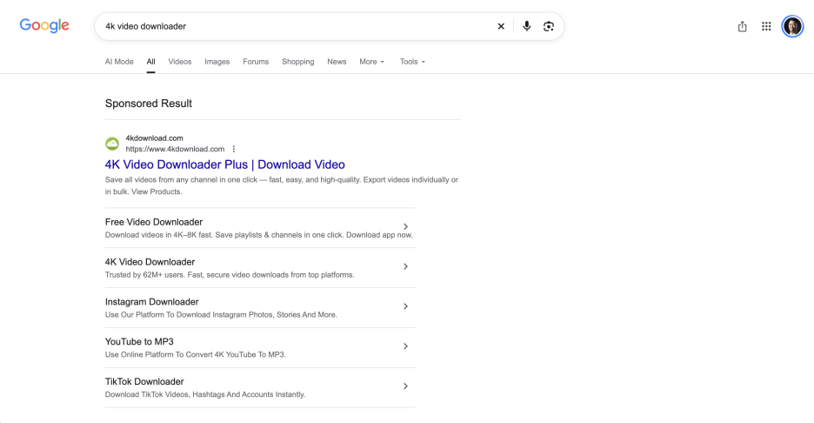Image resolution: width=814 pixels, height=423 pixels.
Task: Switch to AI Mode tab
Action: [119, 61]
